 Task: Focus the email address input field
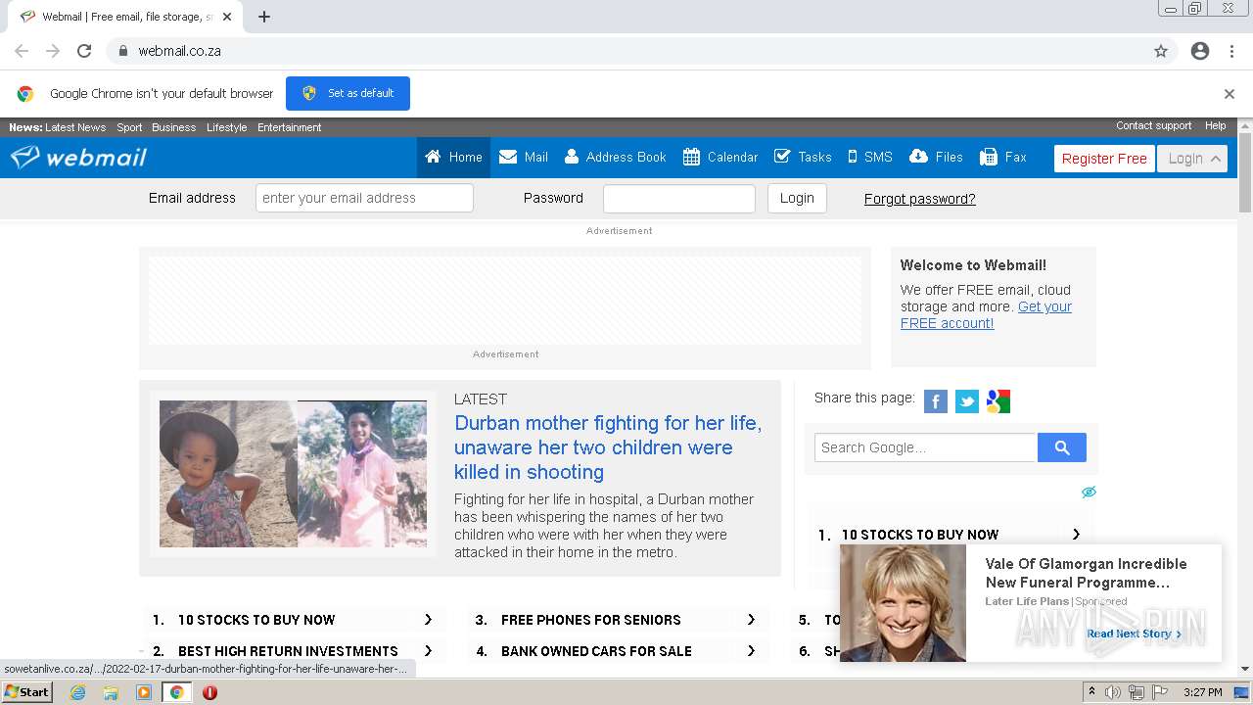tap(364, 198)
